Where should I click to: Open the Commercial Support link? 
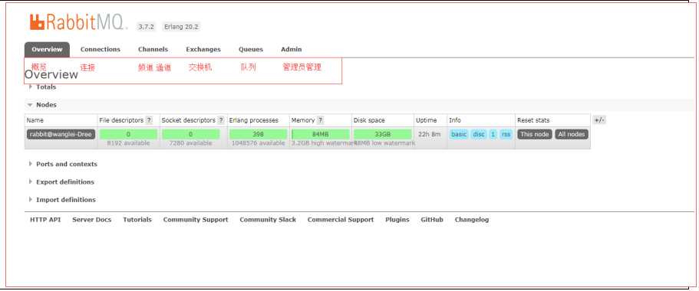coord(341,220)
